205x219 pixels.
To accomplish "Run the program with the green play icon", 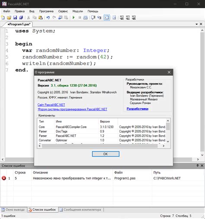I will point(74,18).
